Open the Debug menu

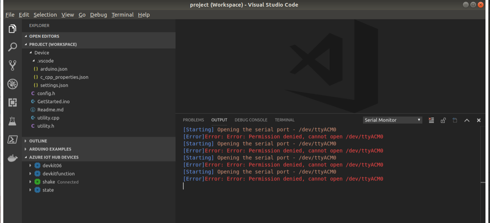[99, 15]
